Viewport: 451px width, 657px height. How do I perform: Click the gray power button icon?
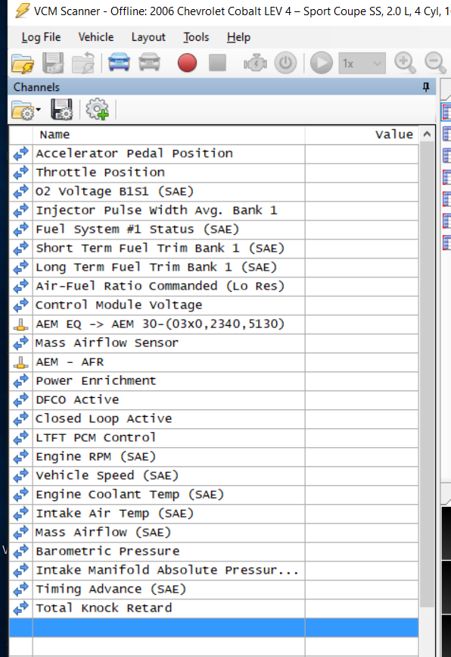(x=286, y=63)
